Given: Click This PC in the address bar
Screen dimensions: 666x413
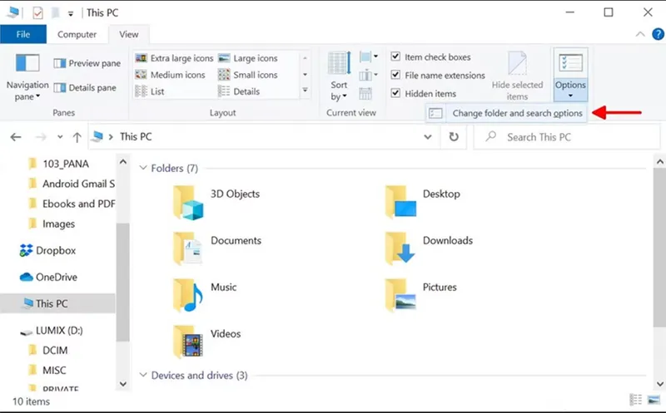Looking at the screenshot, I should 136,136.
